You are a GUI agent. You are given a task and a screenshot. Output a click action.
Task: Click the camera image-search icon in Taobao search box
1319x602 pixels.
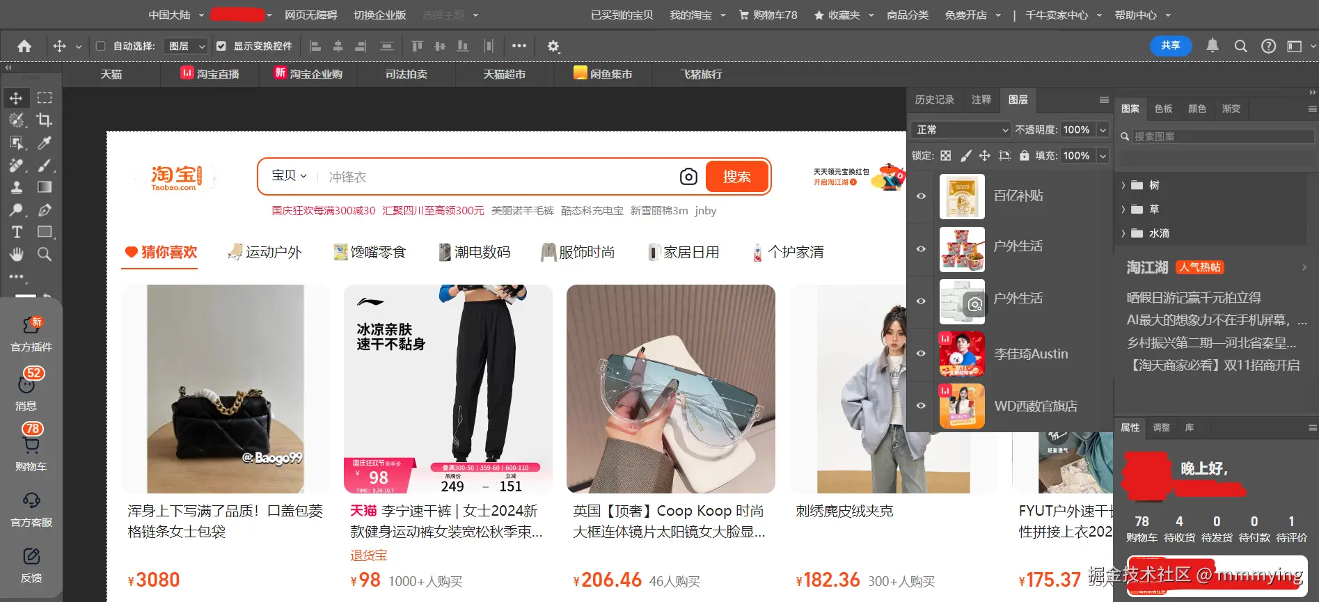(x=688, y=177)
